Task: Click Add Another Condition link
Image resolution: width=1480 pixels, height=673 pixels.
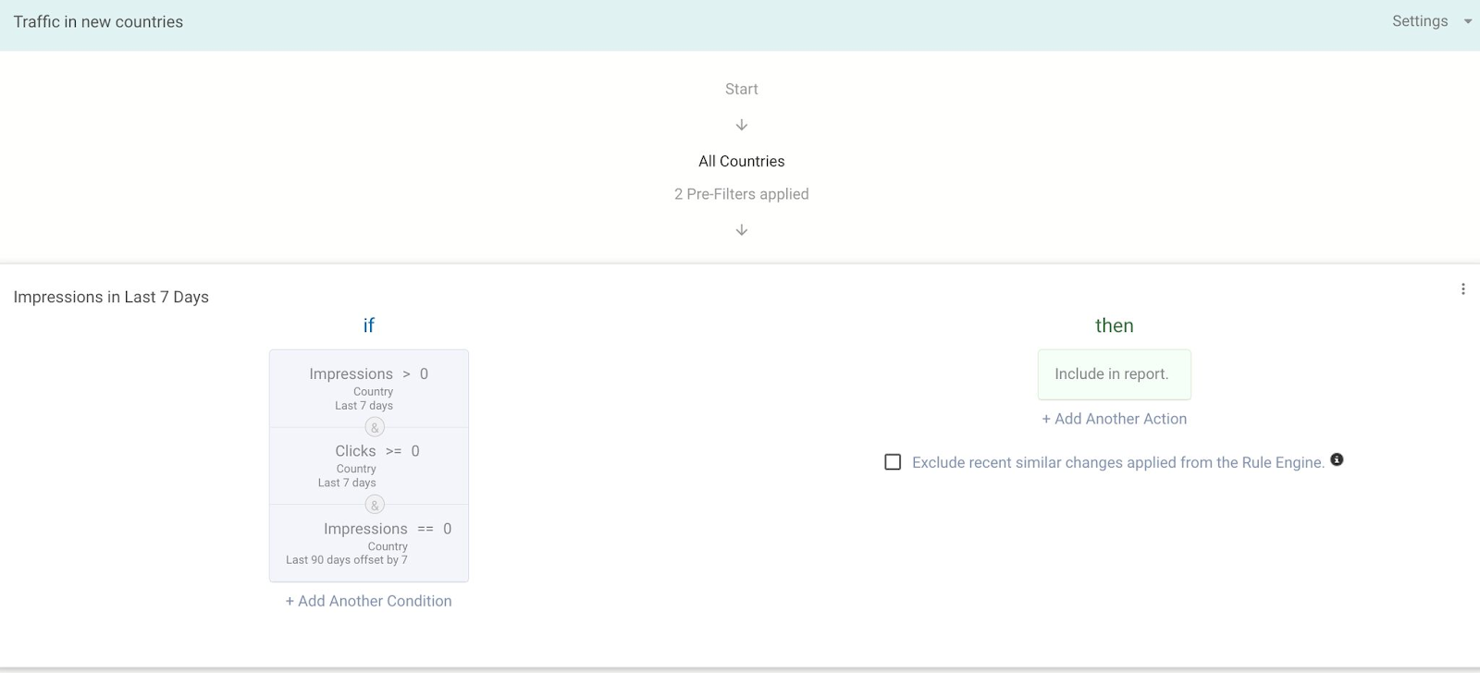Action: (368, 601)
